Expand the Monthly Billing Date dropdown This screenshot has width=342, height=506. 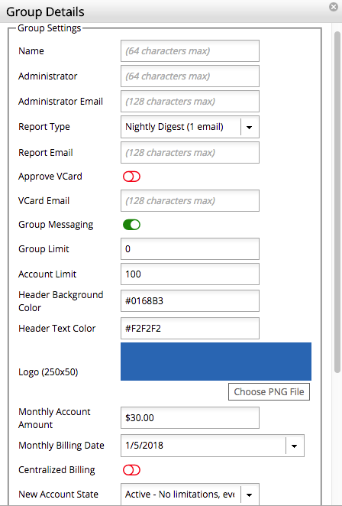[x=294, y=446]
